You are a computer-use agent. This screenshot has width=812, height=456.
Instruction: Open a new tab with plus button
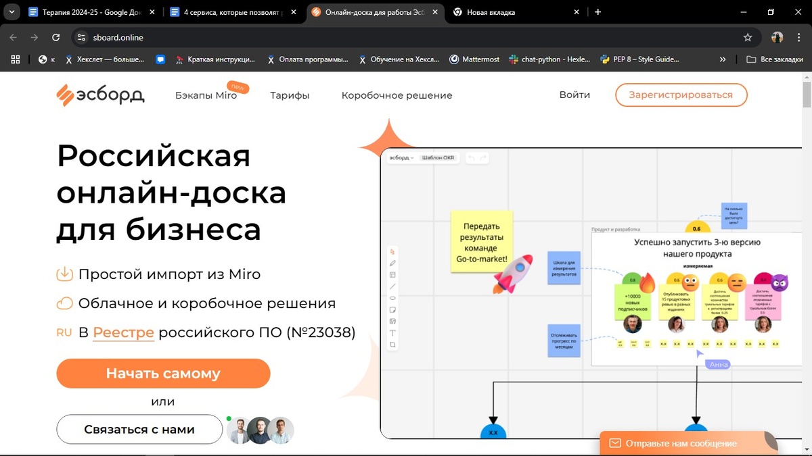tap(597, 12)
